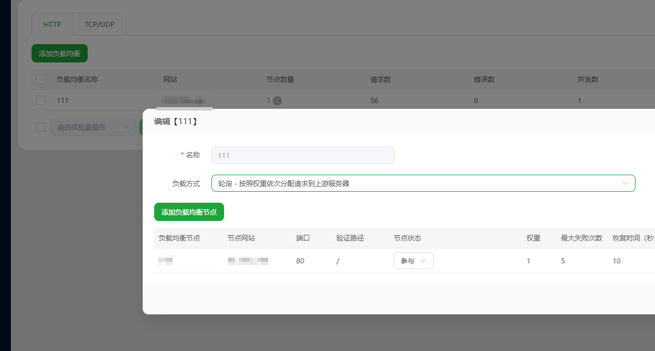The image size is (655, 351).
Task: Click the node count warning icon
Action: (x=277, y=101)
